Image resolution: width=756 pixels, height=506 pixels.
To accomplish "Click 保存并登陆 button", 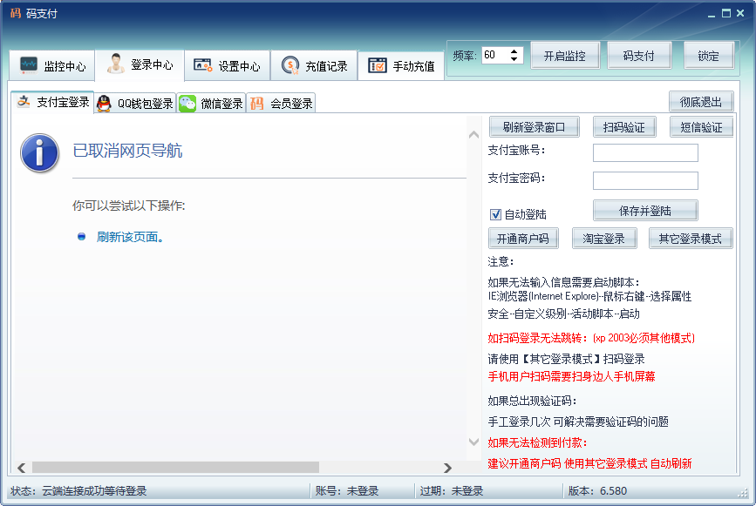I will click(645, 211).
